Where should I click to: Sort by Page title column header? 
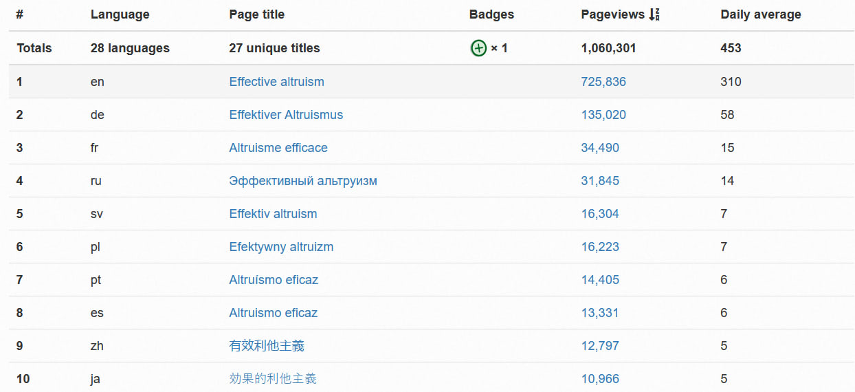coord(256,14)
